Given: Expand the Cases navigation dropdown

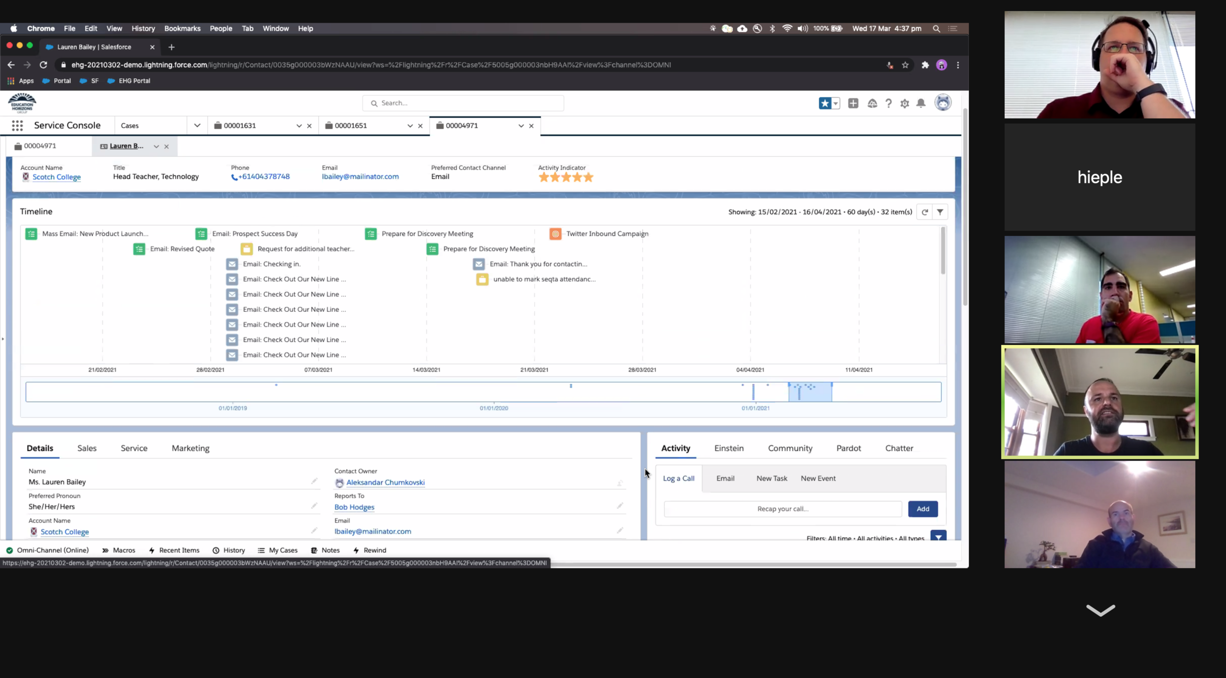Looking at the screenshot, I should click(197, 126).
